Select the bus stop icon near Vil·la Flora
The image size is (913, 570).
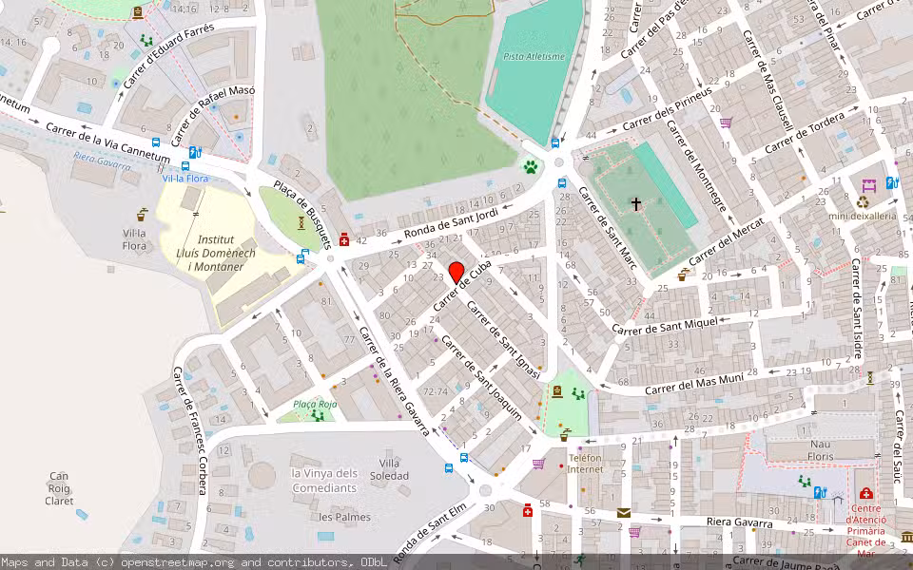[x=185, y=167]
